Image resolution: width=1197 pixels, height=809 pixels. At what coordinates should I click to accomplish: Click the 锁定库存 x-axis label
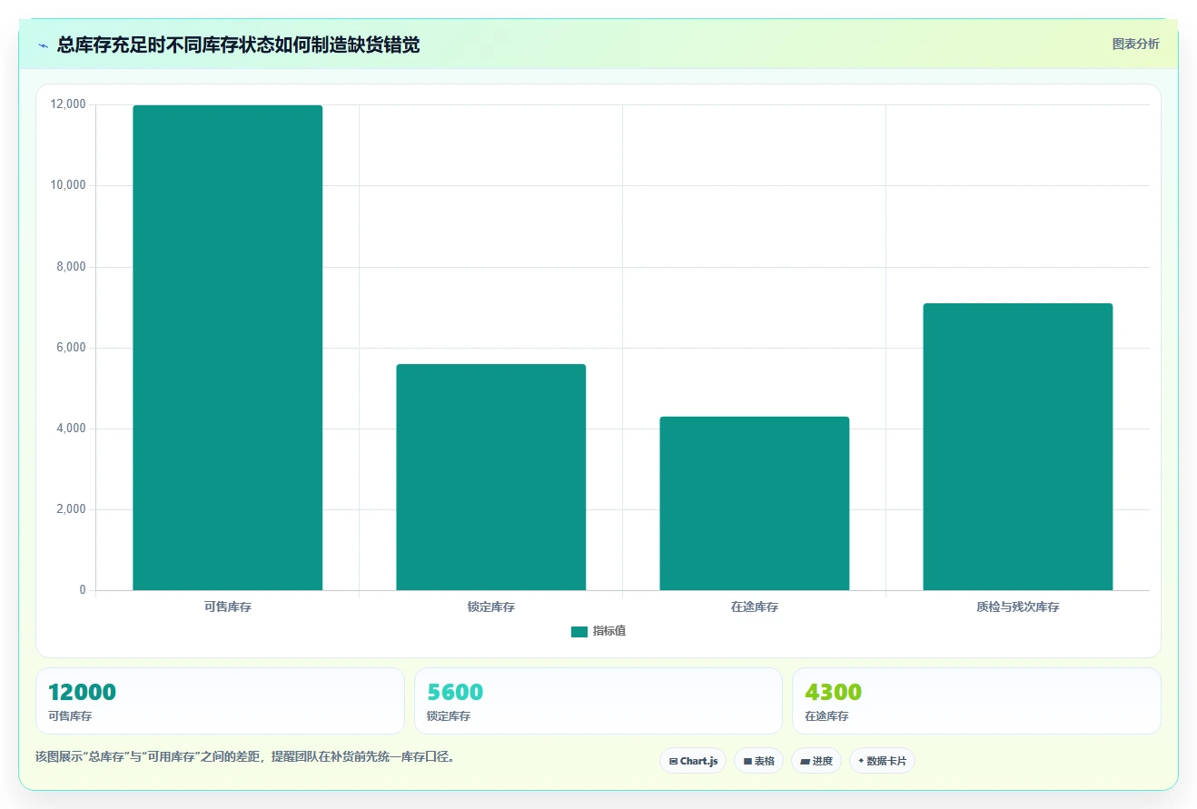490,607
